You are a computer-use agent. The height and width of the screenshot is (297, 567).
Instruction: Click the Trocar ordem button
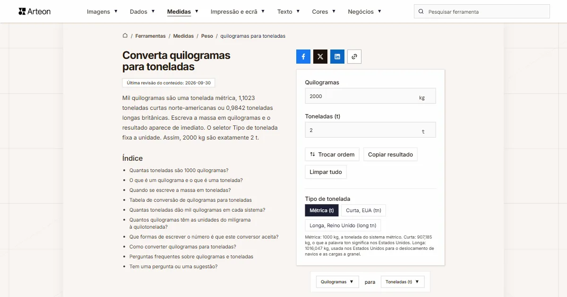(x=332, y=155)
